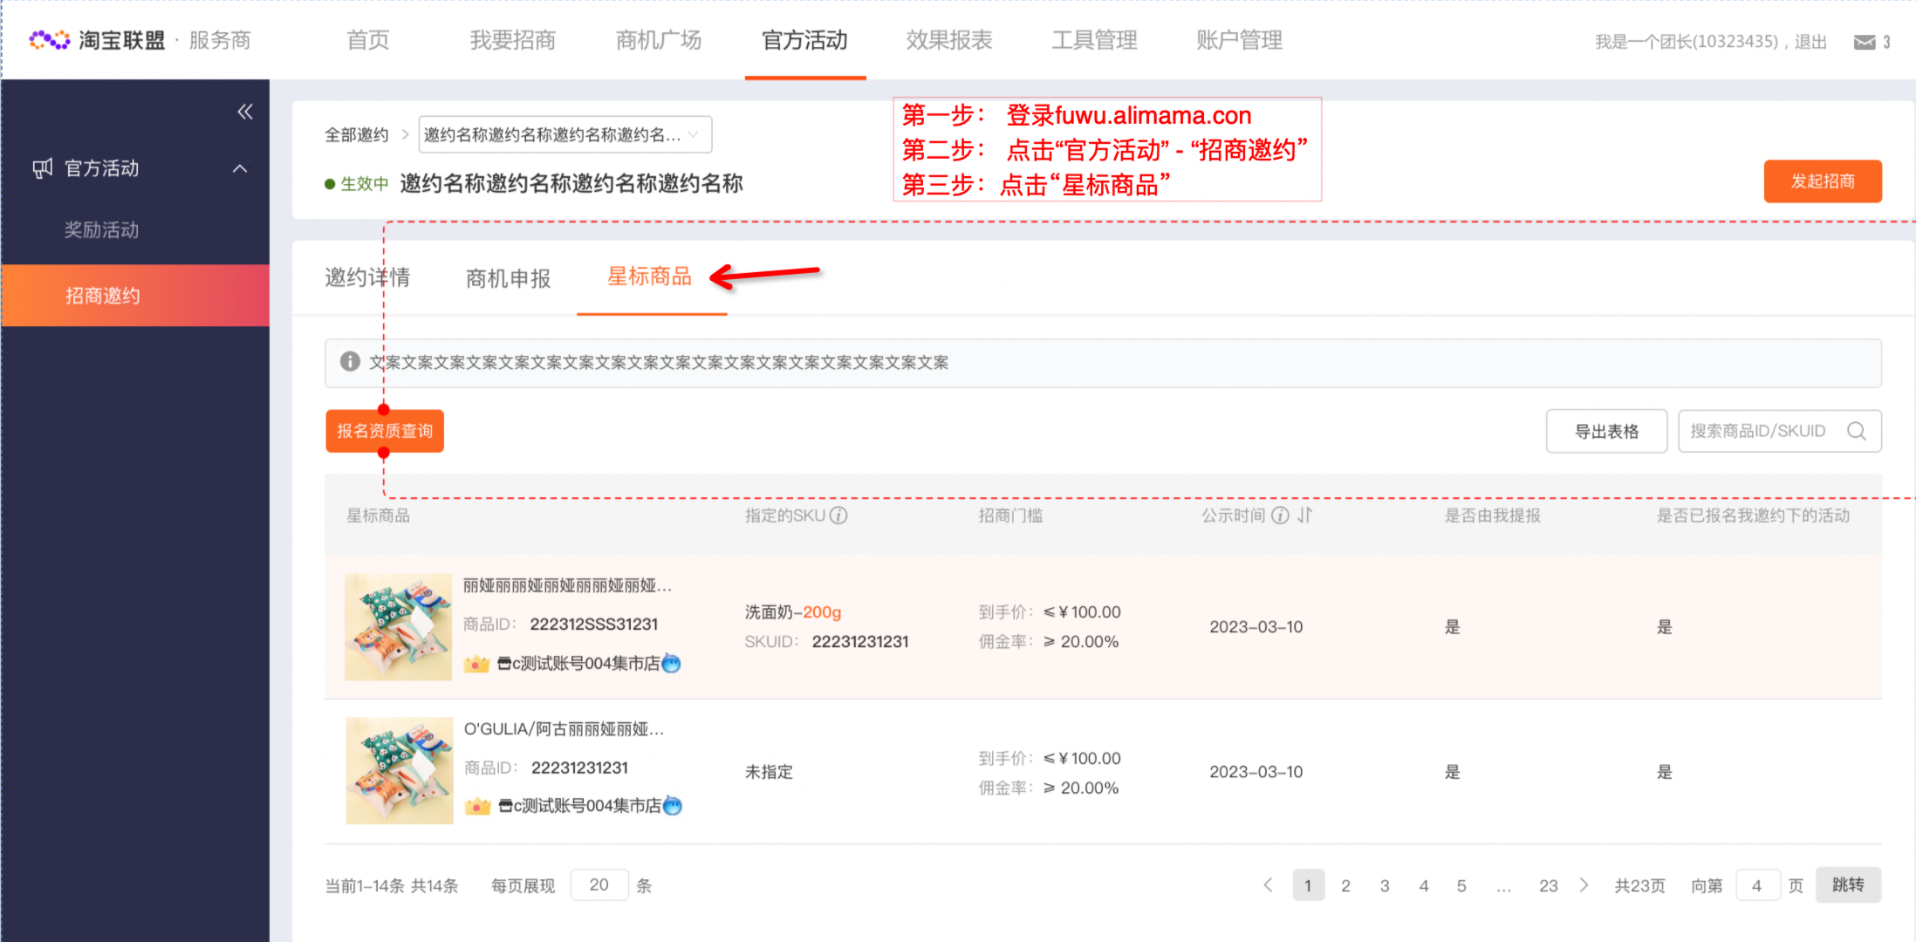Image resolution: width=1916 pixels, height=942 pixels.
Task: Click info icon beside 公示时间 header
Action: click(x=1280, y=515)
